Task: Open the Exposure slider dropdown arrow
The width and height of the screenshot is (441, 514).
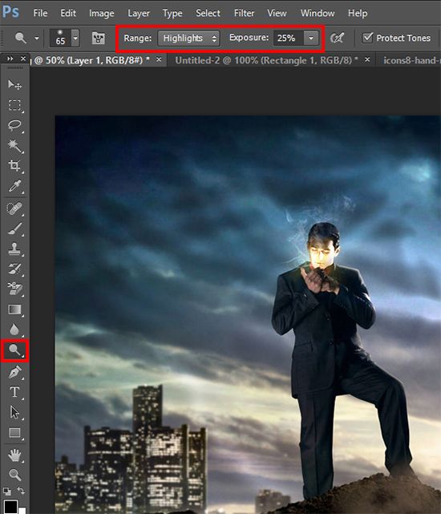Action: [x=311, y=38]
